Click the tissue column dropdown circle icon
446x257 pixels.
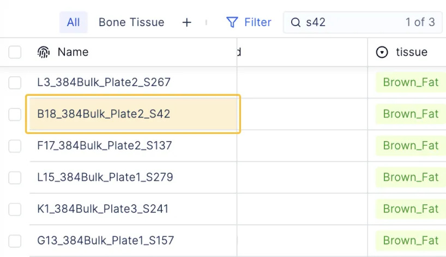coord(382,52)
